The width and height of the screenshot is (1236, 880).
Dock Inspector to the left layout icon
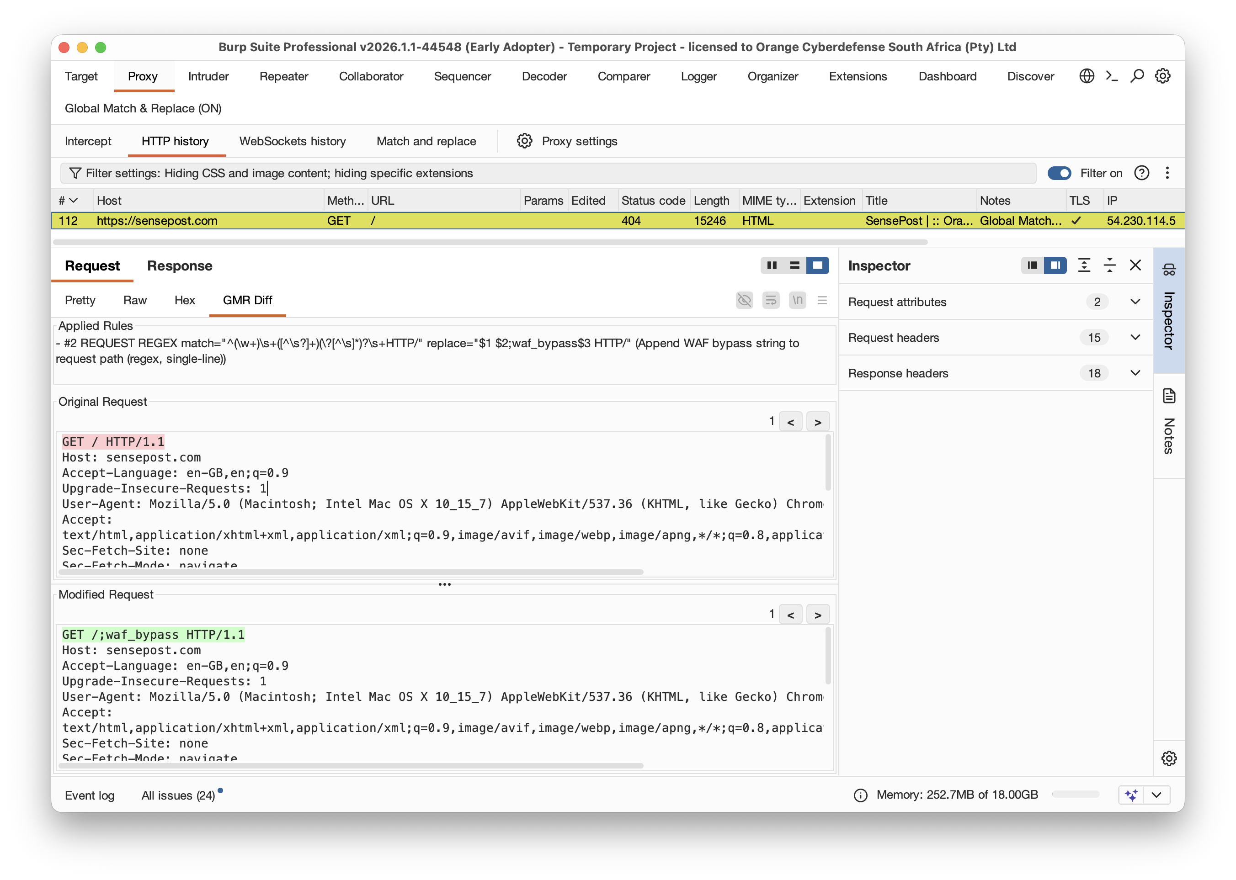tap(1032, 265)
